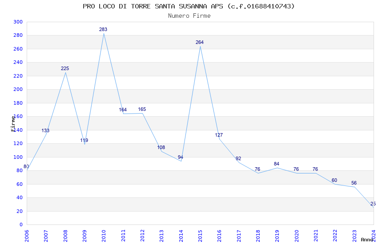Click data label 264 at the 2015 peak
378x244 pixels.
[x=200, y=42]
